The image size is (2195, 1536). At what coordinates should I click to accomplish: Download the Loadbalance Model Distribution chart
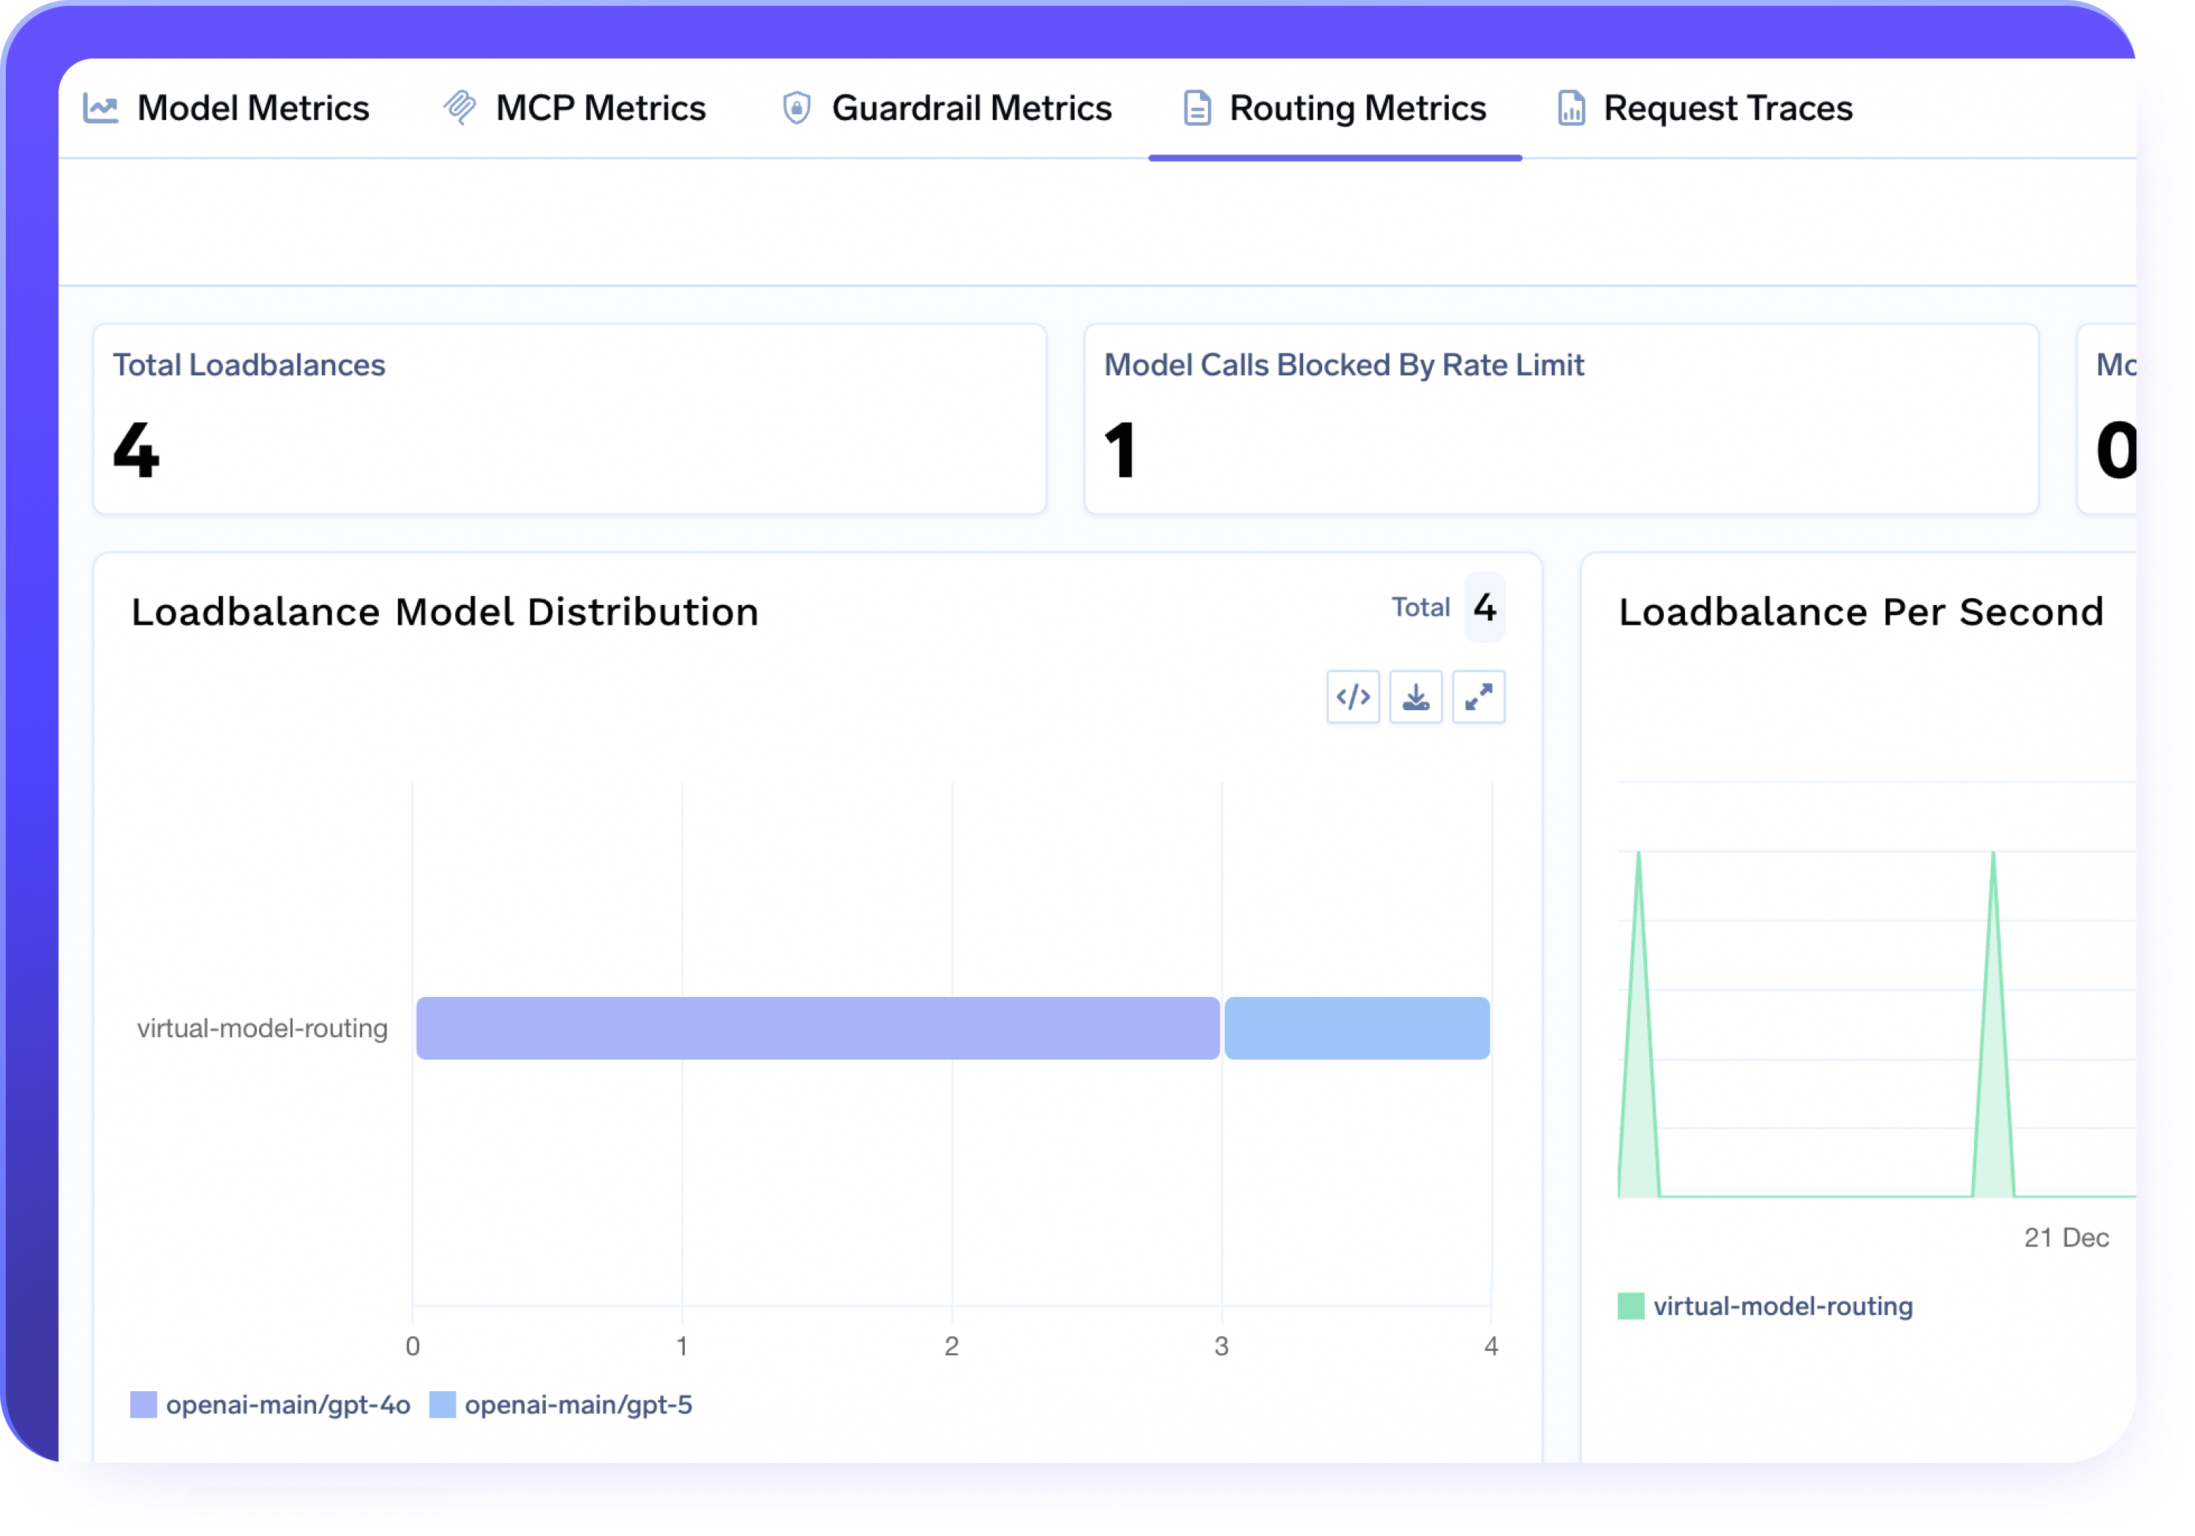[1416, 697]
